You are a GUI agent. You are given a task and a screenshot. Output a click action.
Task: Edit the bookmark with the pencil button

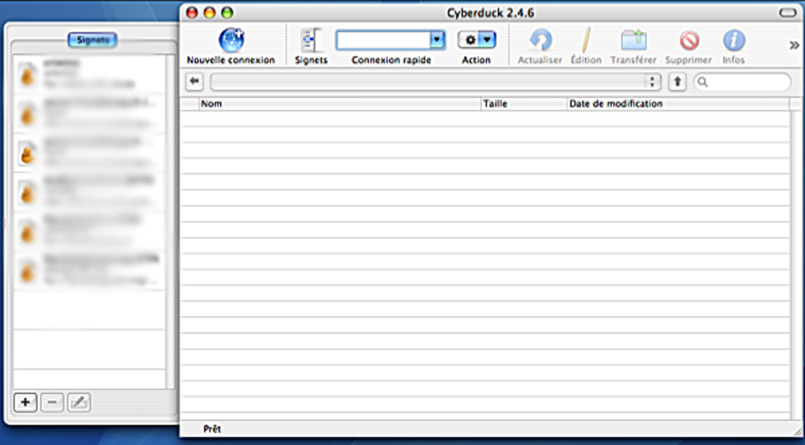tap(79, 403)
